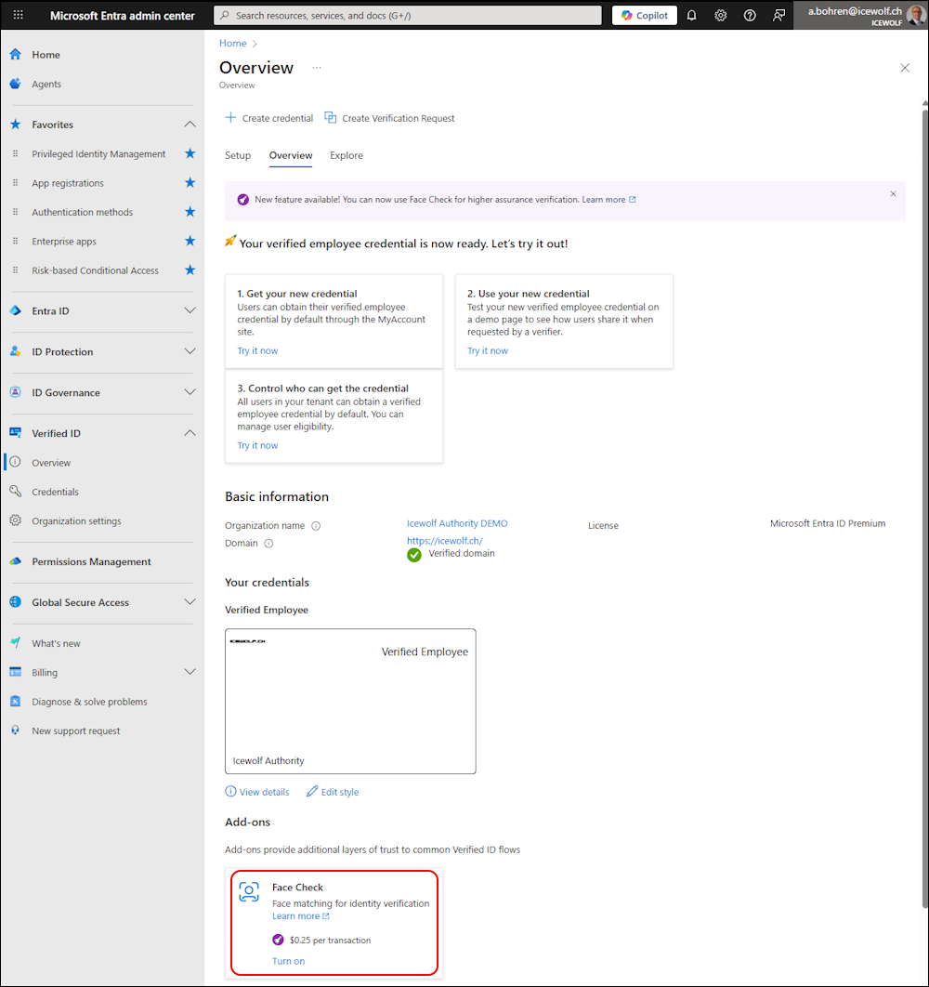Open App registrations favorite
Viewport: 929px width, 987px height.
click(68, 183)
